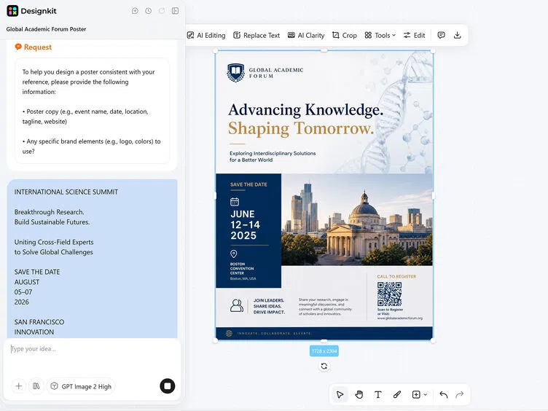
Task: Start a new chat with plus-circle icon
Action: [135, 11]
